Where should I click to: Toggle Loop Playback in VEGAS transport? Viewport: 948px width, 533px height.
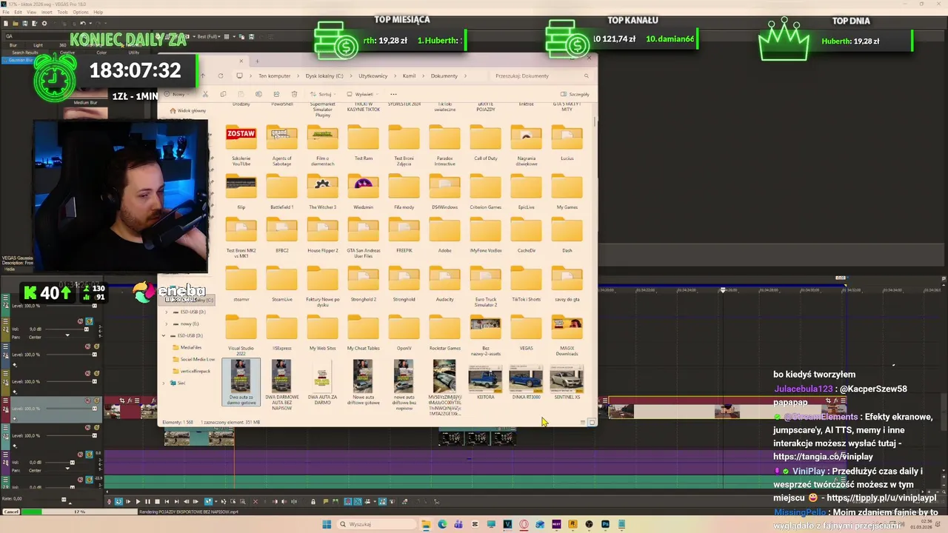pyautogui.click(x=118, y=502)
